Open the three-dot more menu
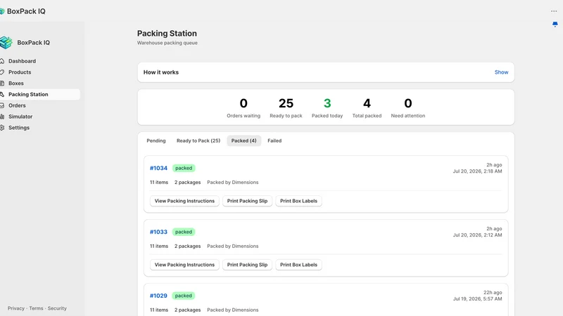 pos(554,11)
